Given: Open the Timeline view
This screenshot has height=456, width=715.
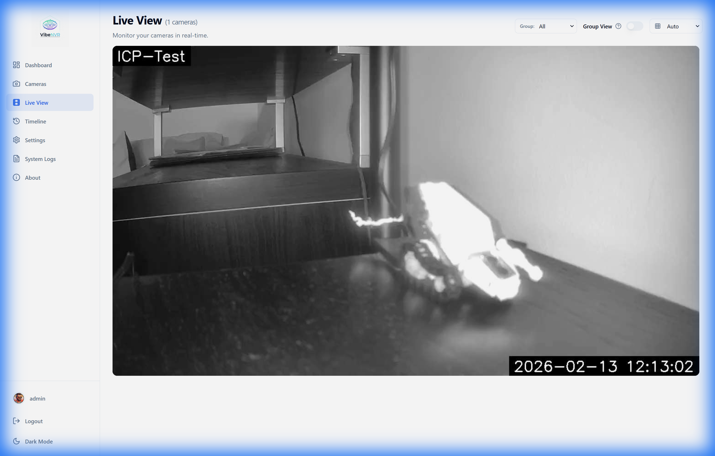Looking at the screenshot, I should point(35,121).
